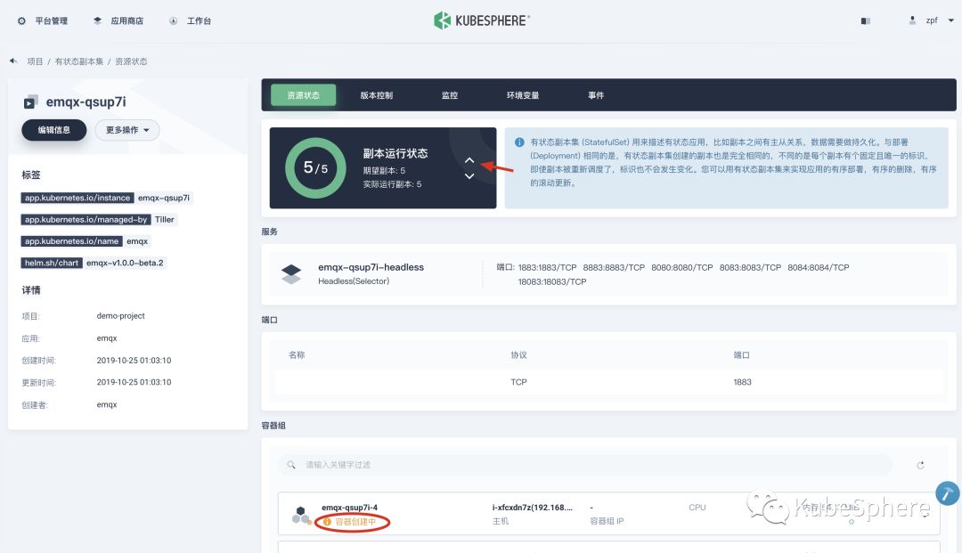Viewport: 962px width, 553px height.
Task: Select the 资源状态 tab
Action: (303, 95)
